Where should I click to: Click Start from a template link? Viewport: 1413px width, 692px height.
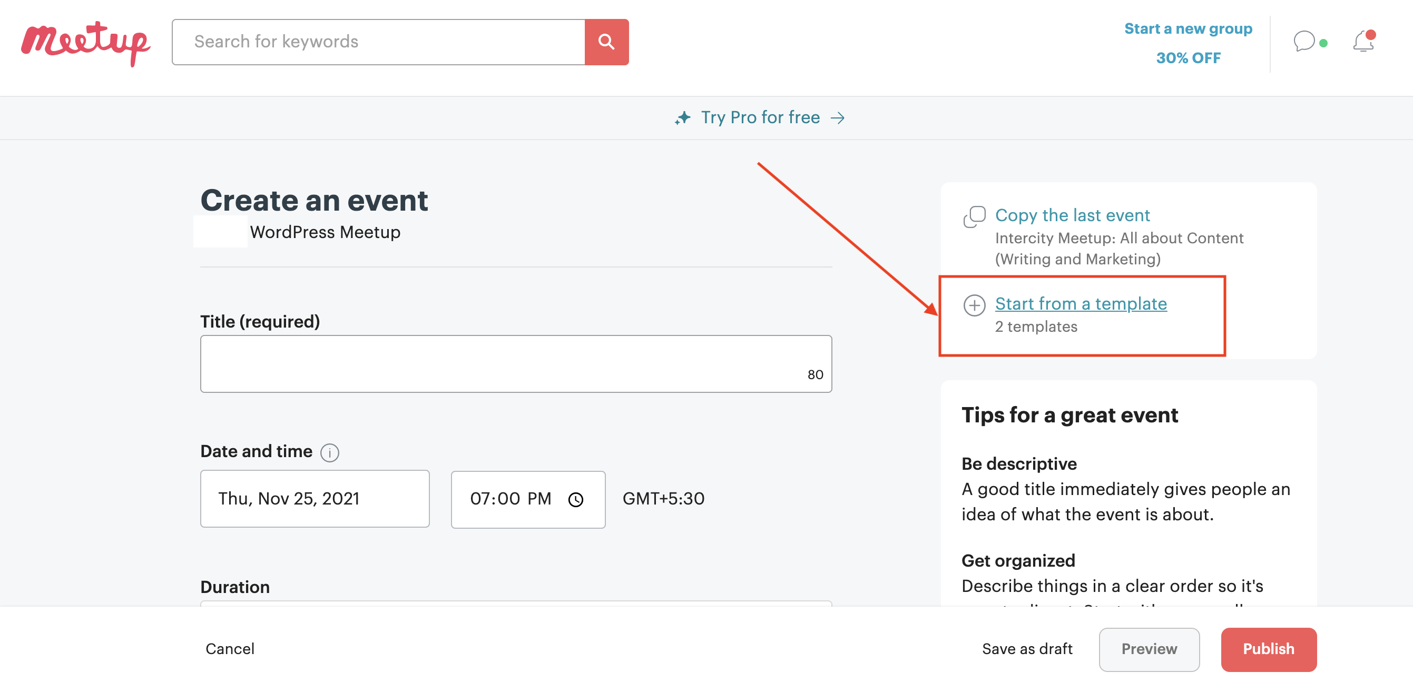pos(1081,303)
